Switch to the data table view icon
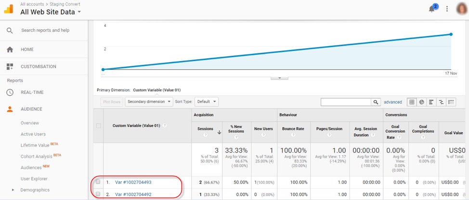This screenshot has width=469, height=200. tap(412, 102)
